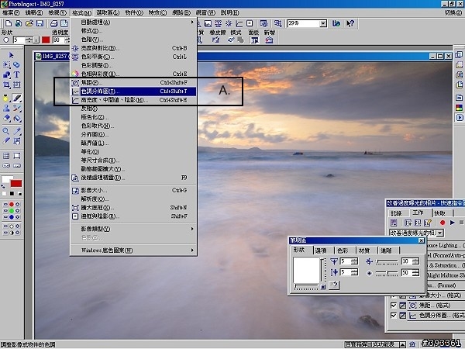Switch to the 快取 tab
This screenshot has height=349, width=465.
coord(439,212)
